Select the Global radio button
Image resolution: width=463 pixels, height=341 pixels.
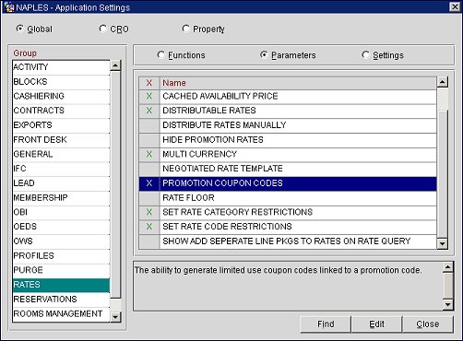[20, 29]
